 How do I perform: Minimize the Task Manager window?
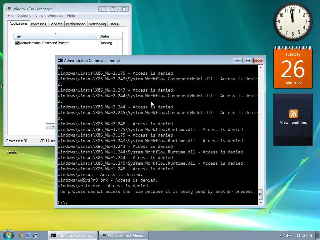pos(103,9)
